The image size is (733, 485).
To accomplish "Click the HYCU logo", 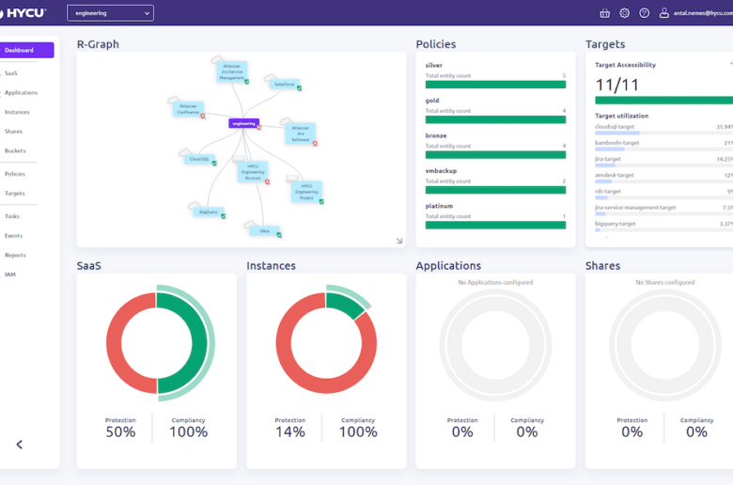I will tap(23, 13).
